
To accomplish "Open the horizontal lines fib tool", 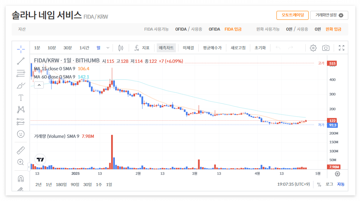I will (21, 73).
